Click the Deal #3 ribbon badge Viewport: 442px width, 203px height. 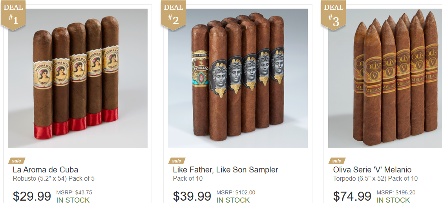click(x=334, y=15)
